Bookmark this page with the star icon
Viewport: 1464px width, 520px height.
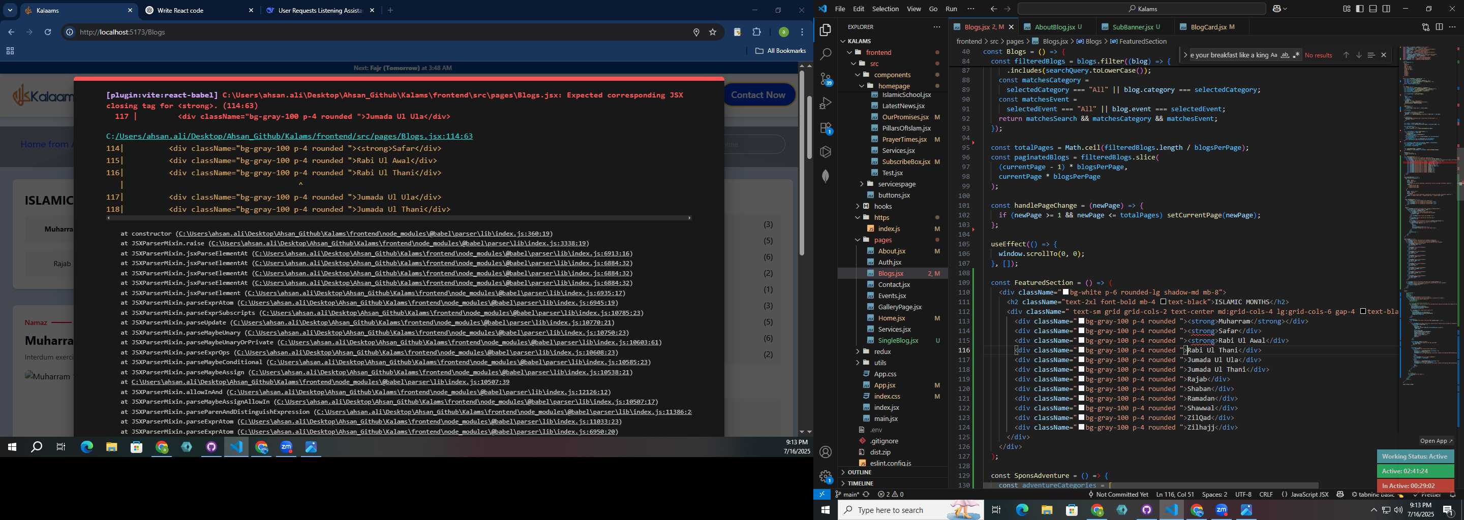click(x=713, y=32)
